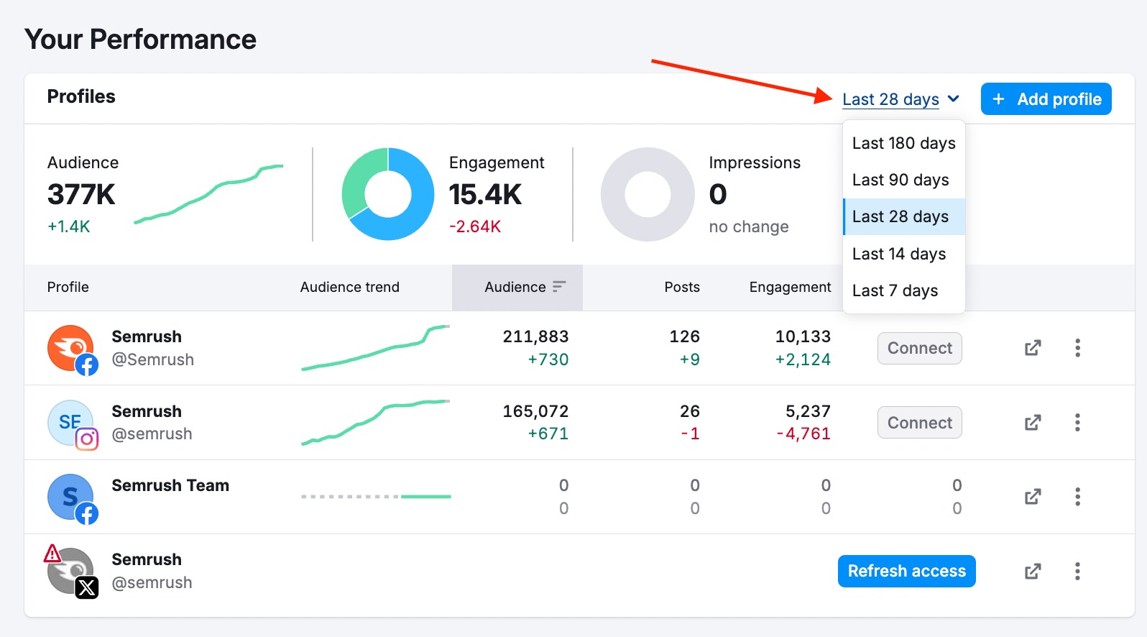This screenshot has width=1147, height=637.
Task: Click Refresh access for Semrush X profile
Action: 906,572
